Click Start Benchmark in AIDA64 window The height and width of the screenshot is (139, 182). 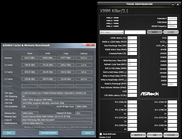tap(49, 133)
